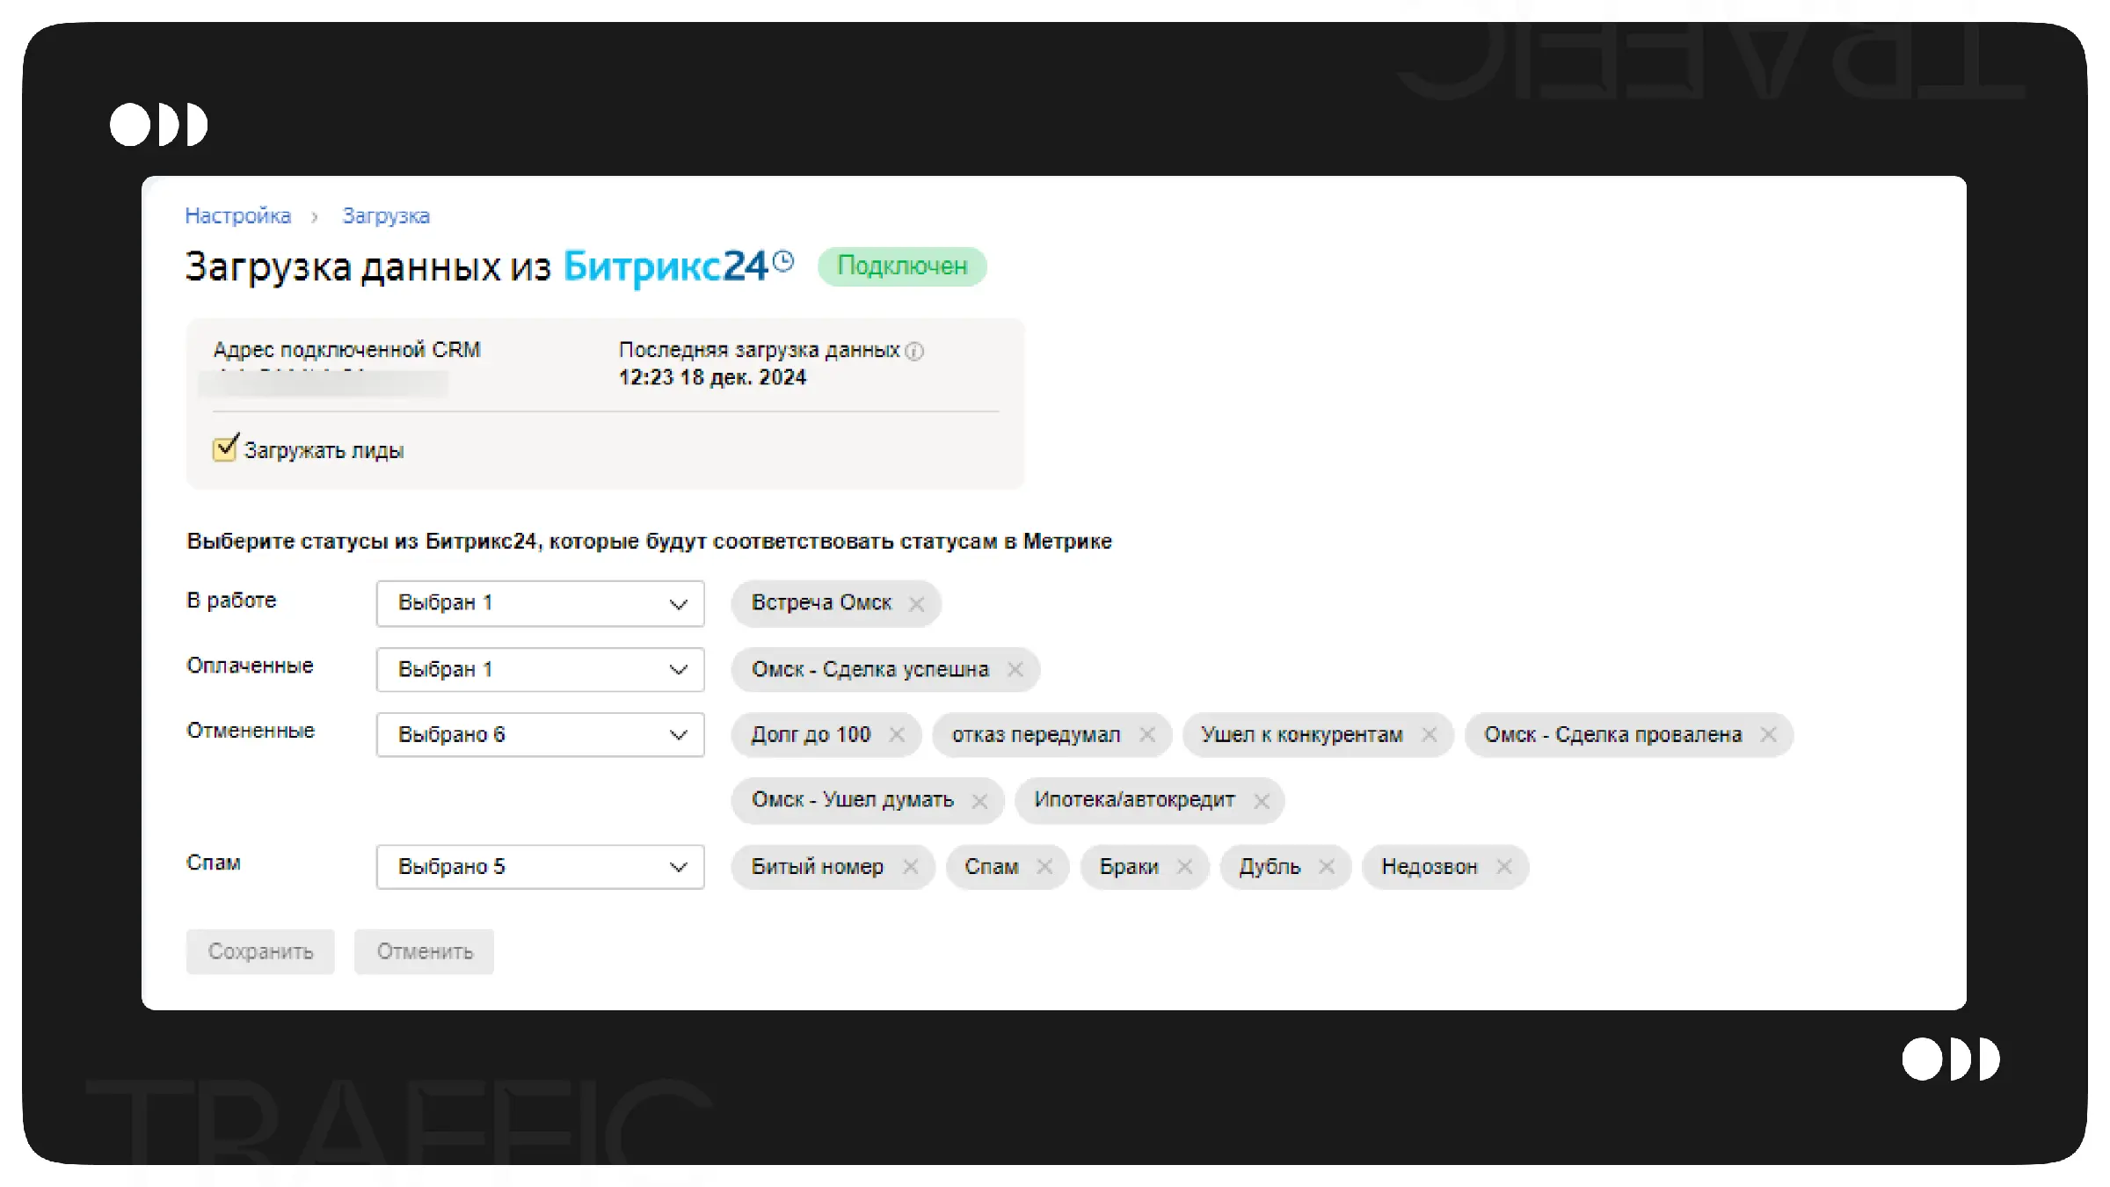Remove the 'Встреча Омск' status tag
Viewport: 2110px width, 1187px height.
click(x=916, y=604)
